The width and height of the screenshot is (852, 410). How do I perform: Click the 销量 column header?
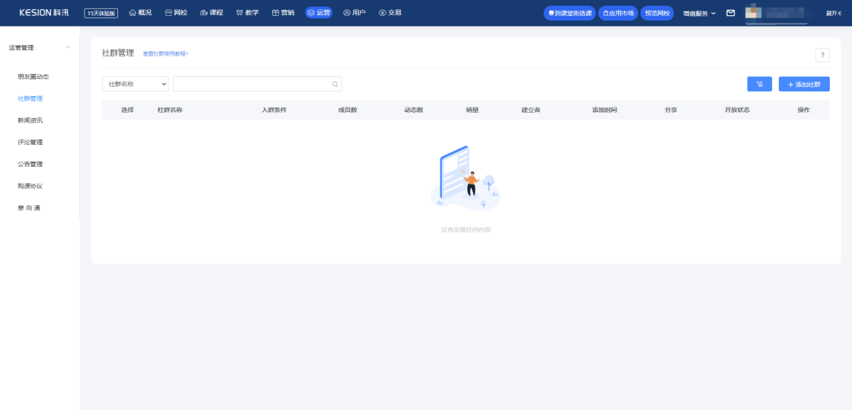pyautogui.click(x=472, y=110)
